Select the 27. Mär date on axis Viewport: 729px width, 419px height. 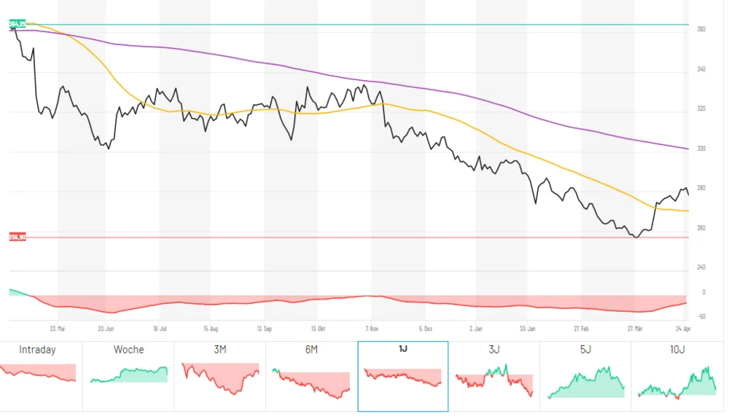pyautogui.click(x=634, y=329)
